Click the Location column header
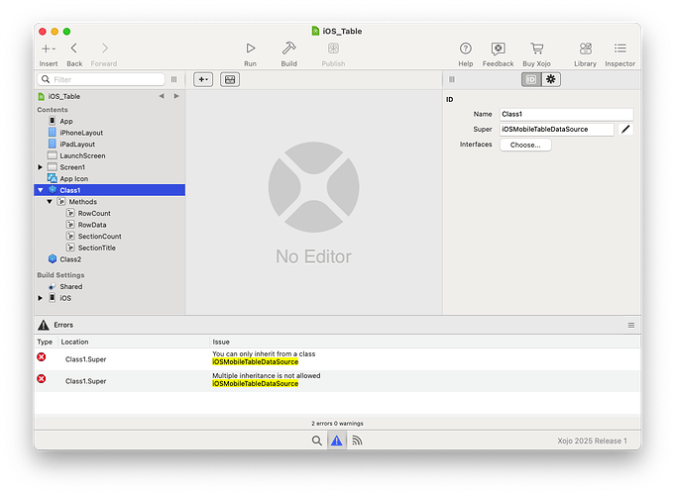 click(x=74, y=342)
